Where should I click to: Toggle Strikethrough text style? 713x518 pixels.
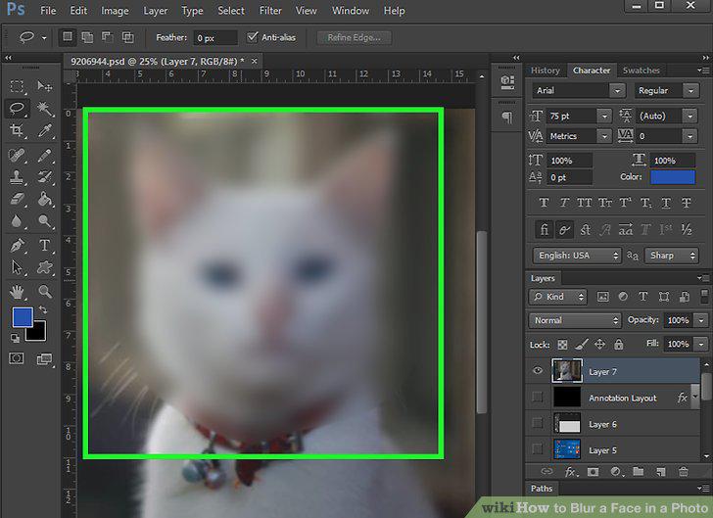click(687, 203)
